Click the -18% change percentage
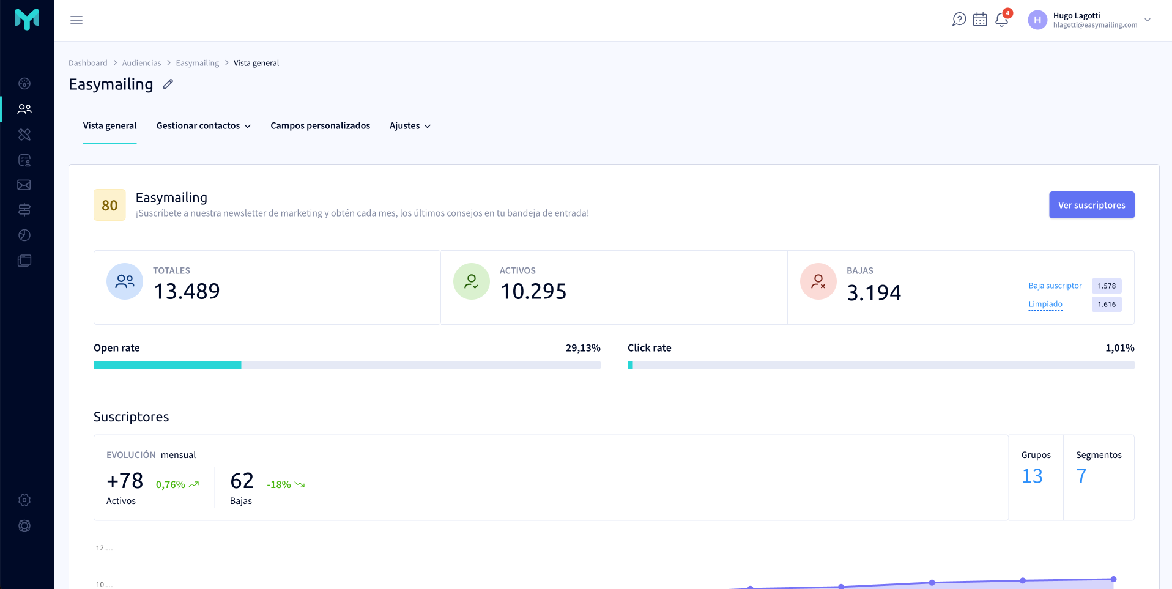 click(279, 484)
